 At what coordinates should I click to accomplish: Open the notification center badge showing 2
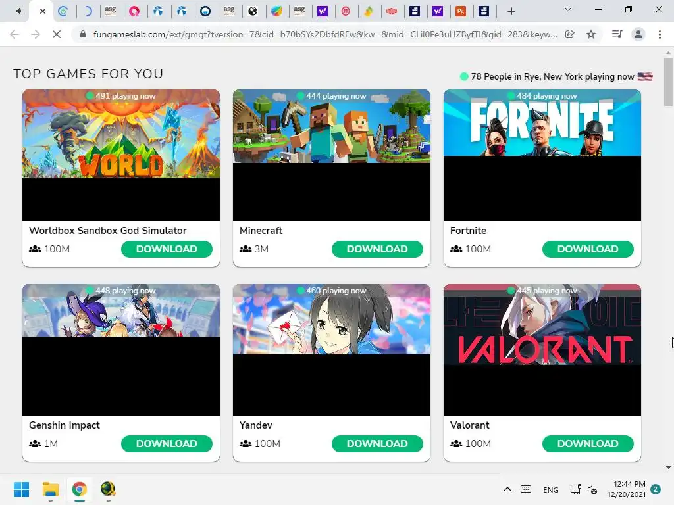pos(656,489)
